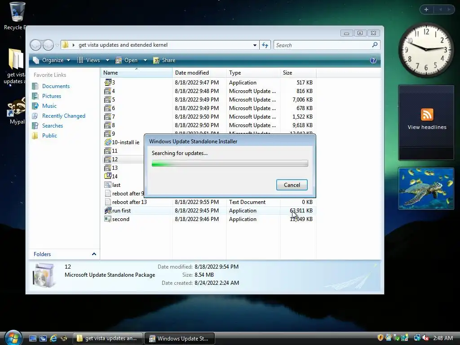Expand the Folders pane chevron

[x=94, y=254]
